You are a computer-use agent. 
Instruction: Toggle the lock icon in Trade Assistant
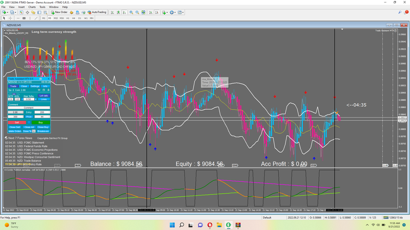pyautogui.click(x=48, y=90)
